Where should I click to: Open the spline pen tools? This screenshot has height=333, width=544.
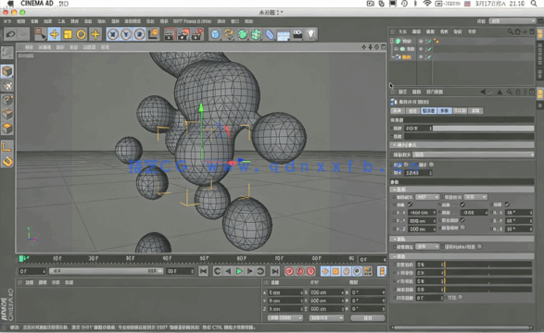(x=229, y=34)
